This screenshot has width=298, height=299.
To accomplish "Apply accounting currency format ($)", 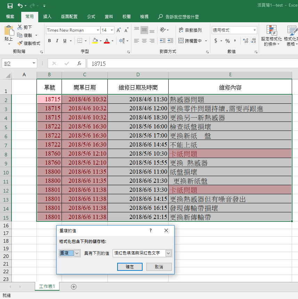I will tap(216, 41).
